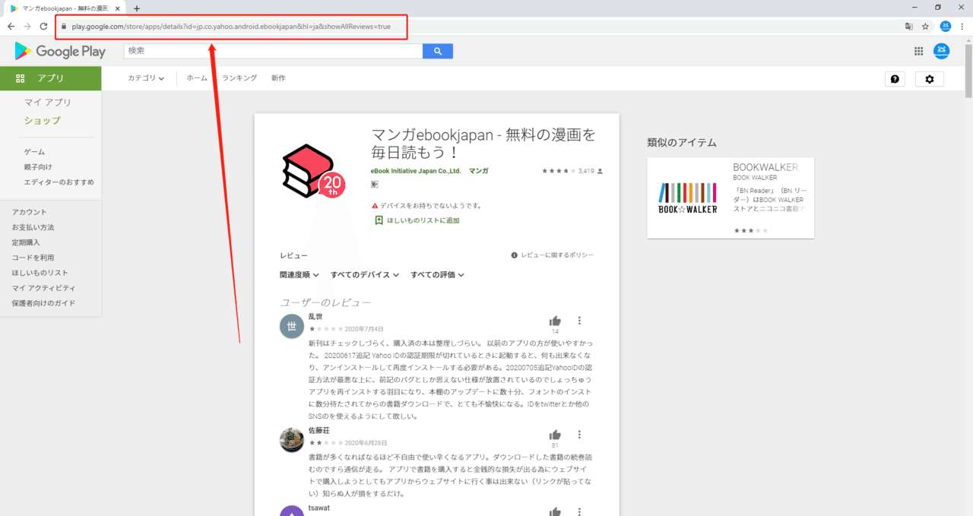This screenshot has height=516, width=973.
Task: Add app to wishlist
Action: point(417,220)
